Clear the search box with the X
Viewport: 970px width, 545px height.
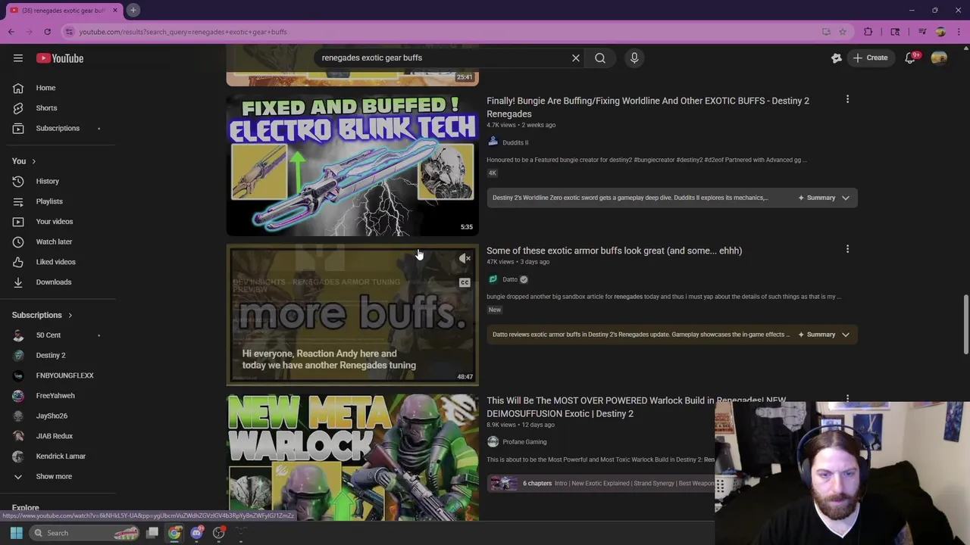576,58
